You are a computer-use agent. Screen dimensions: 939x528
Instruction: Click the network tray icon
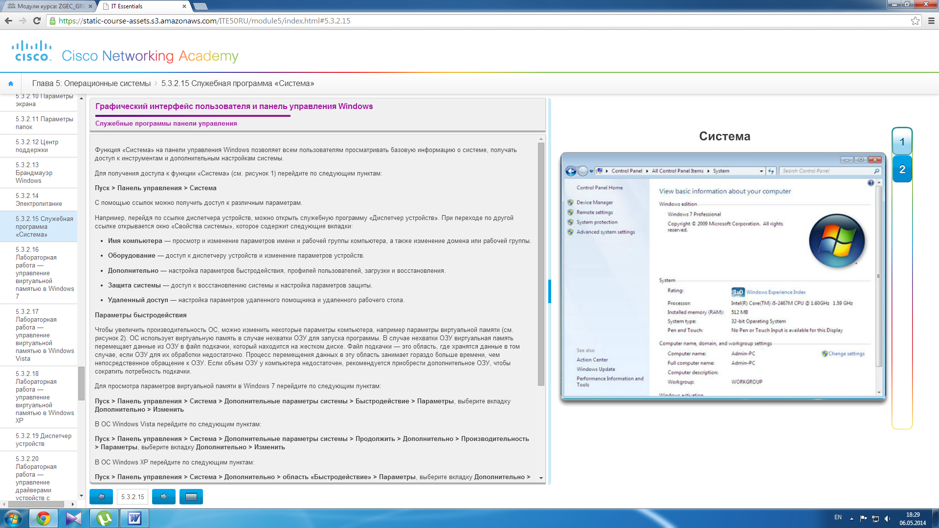(875, 518)
